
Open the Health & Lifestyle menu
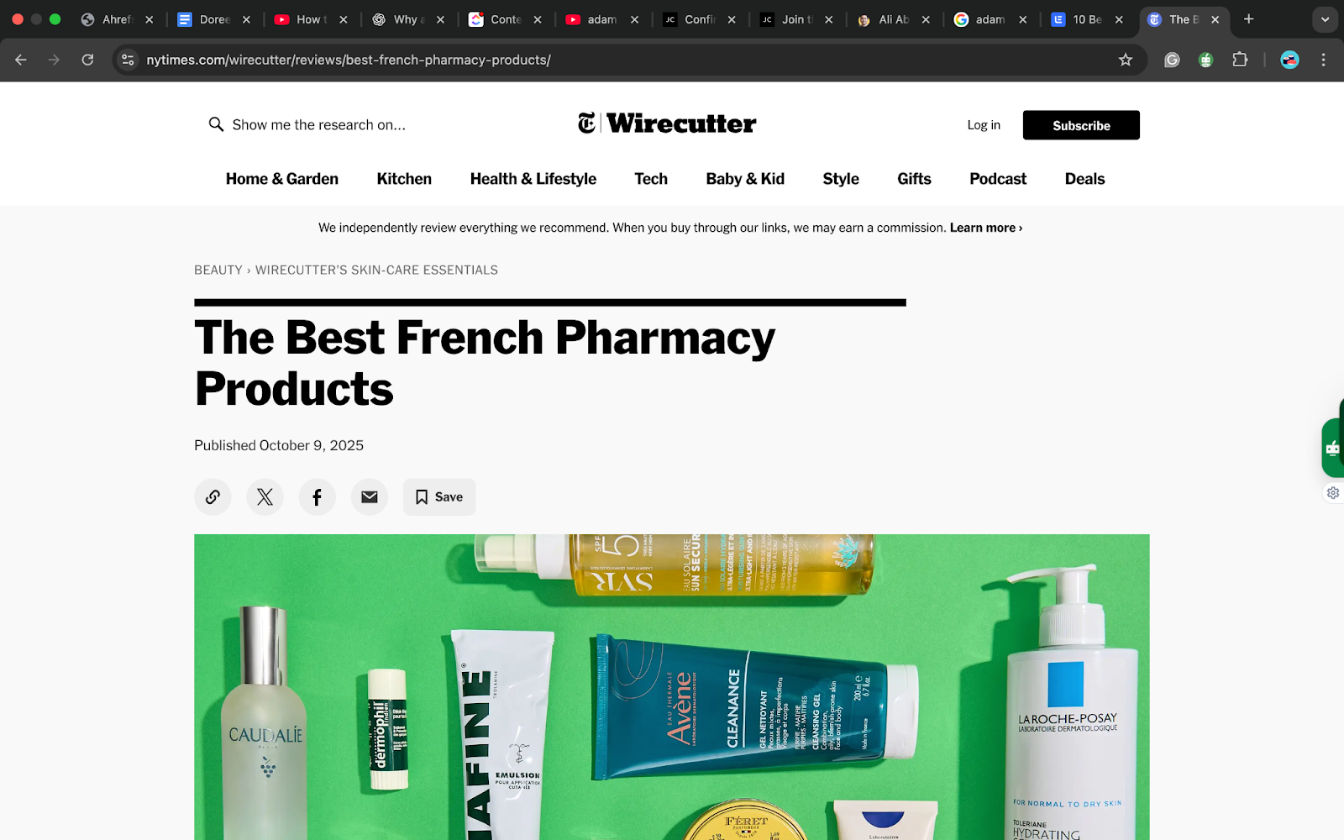tap(533, 179)
